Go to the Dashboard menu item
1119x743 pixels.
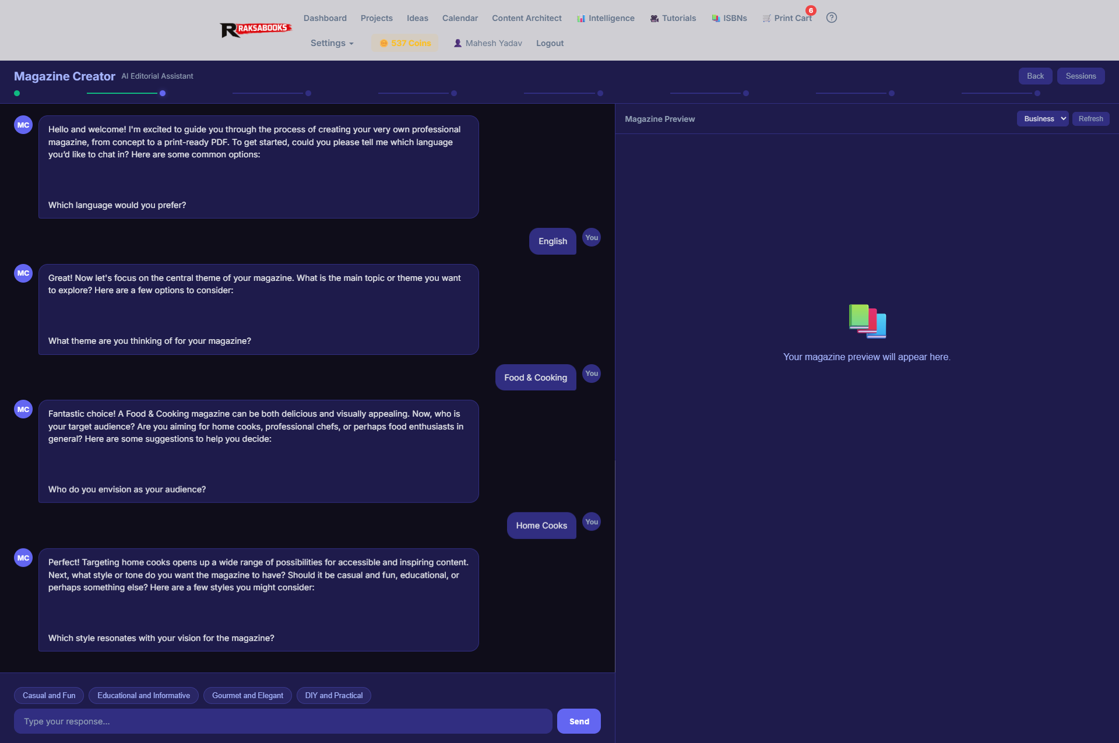pyautogui.click(x=325, y=18)
